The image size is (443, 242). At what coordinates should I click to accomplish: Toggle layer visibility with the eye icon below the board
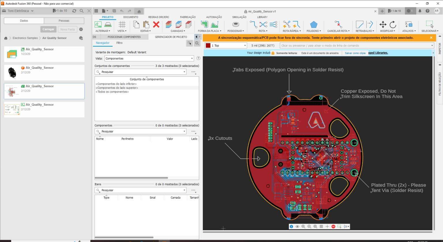click(297, 226)
